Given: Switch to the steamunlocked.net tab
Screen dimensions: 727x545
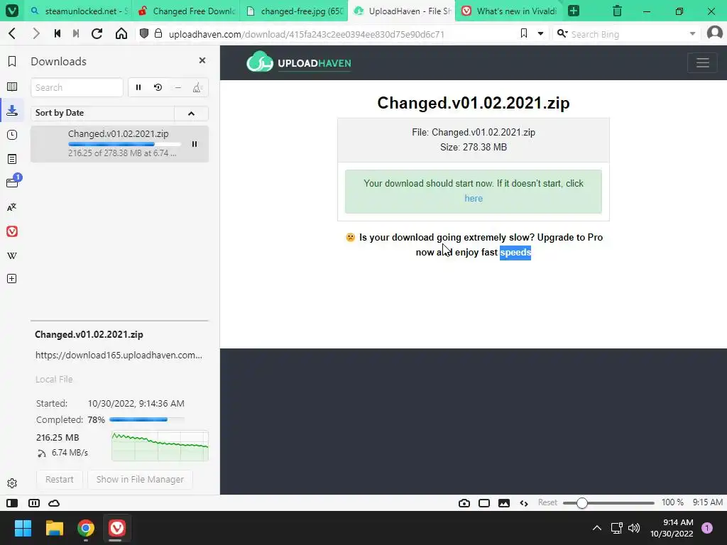Looking at the screenshot, I should pos(79,11).
